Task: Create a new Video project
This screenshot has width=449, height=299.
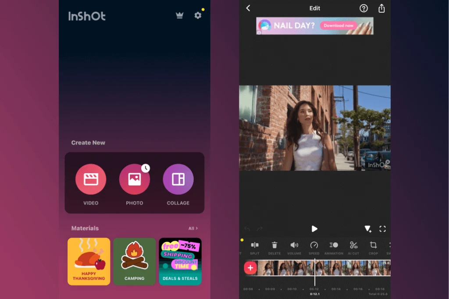Action: click(x=91, y=179)
